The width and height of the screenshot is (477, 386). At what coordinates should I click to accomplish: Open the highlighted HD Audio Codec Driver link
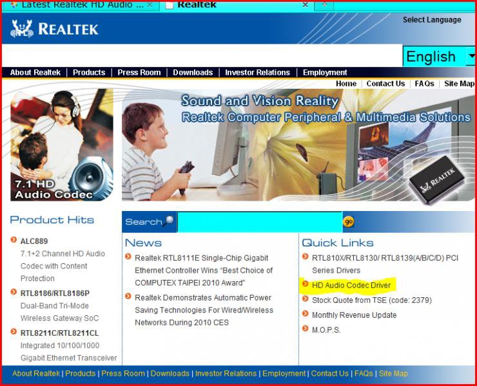(351, 286)
